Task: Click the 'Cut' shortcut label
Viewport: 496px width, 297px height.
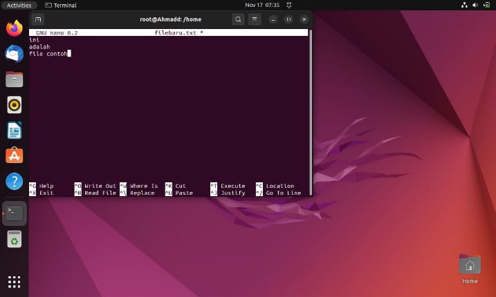Action: coord(181,186)
